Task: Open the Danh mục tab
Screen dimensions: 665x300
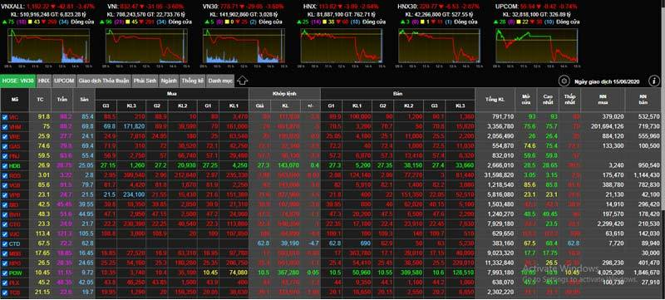Action: (220, 81)
